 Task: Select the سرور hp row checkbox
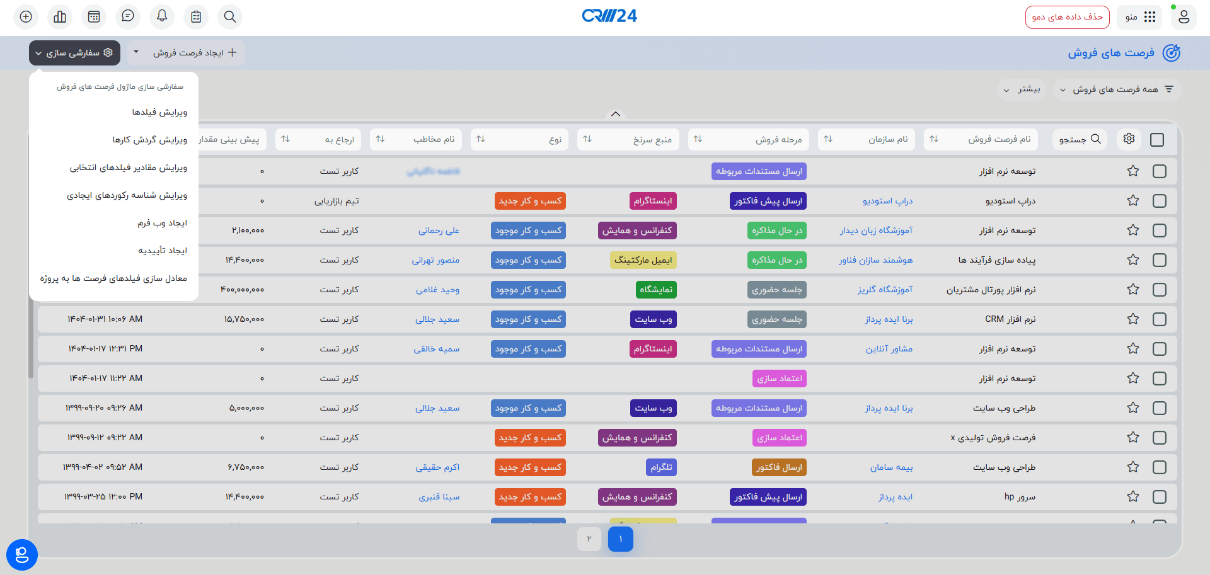[x=1160, y=497]
